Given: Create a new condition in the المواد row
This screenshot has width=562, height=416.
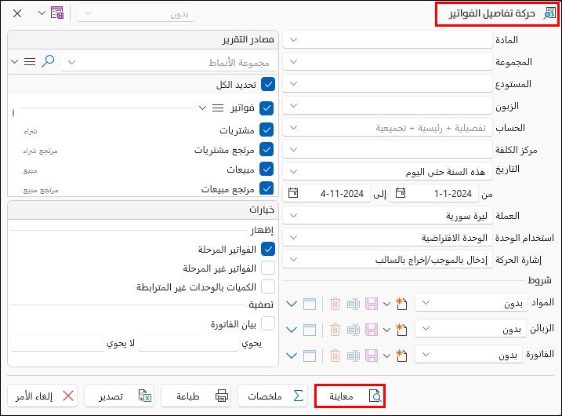Looking at the screenshot, I should [401, 304].
